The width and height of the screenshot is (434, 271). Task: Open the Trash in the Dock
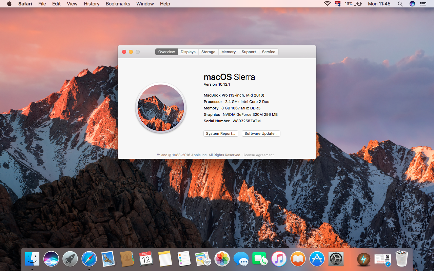(402, 259)
